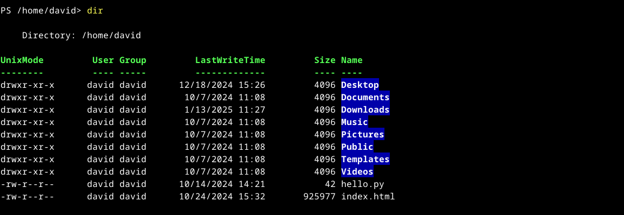Select the Music folder name
Viewport: 624px width, 215px height.
pyautogui.click(x=355, y=122)
